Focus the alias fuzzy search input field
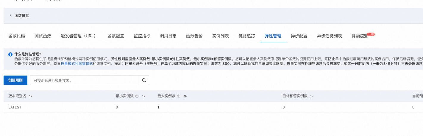 click(85, 80)
